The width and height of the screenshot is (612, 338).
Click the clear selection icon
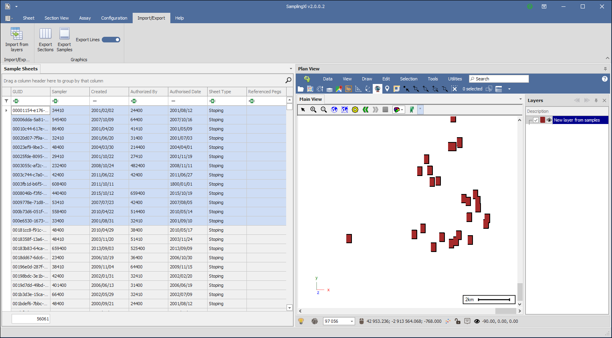point(454,89)
